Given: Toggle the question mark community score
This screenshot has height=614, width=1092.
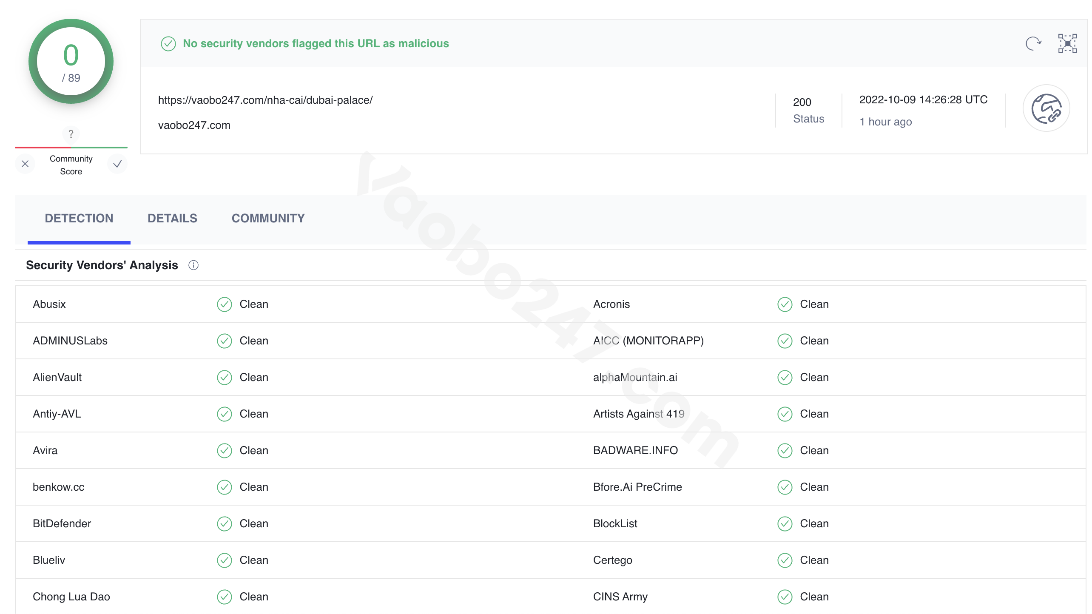Looking at the screenshot, I should pos(71,134).
